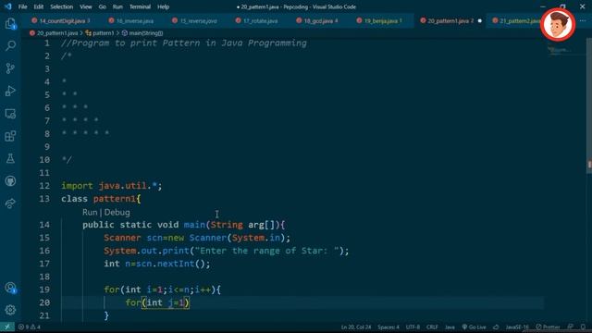Viewport: 592px width, 333px height.
Task: Open the Help menu
Action: [163, 6]
